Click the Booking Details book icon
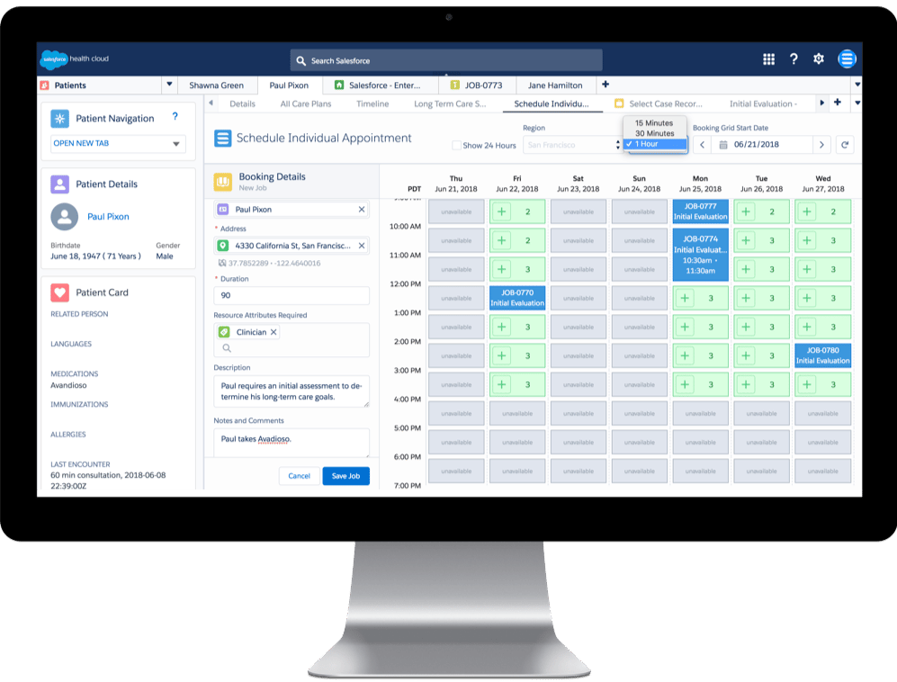This screenshot has height=682, width=897. click(222, 182)
